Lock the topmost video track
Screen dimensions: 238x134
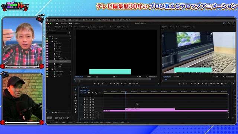point(84,98)
